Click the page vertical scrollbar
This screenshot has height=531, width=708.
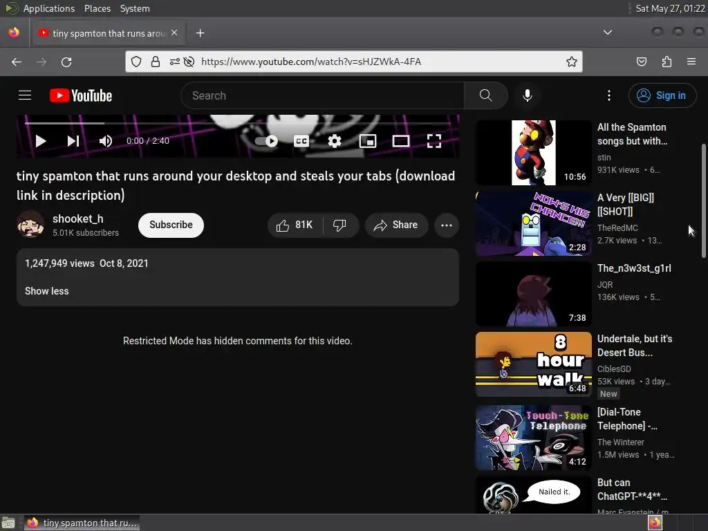click(x=703, y=201)
